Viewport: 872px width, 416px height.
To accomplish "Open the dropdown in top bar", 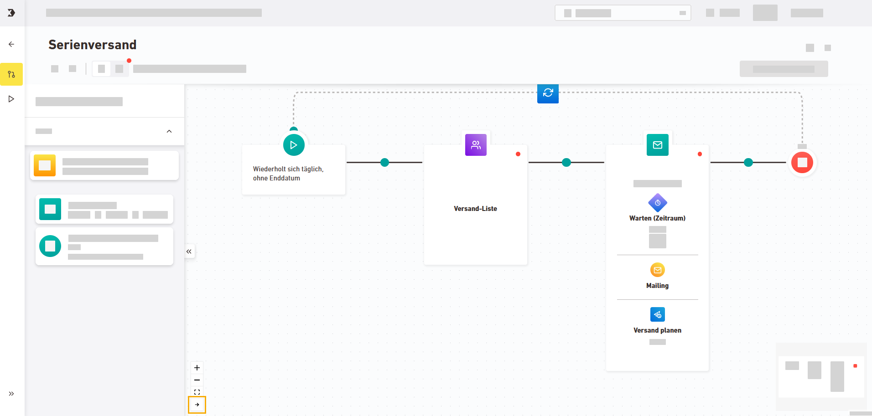I will [x=623, y=13].
